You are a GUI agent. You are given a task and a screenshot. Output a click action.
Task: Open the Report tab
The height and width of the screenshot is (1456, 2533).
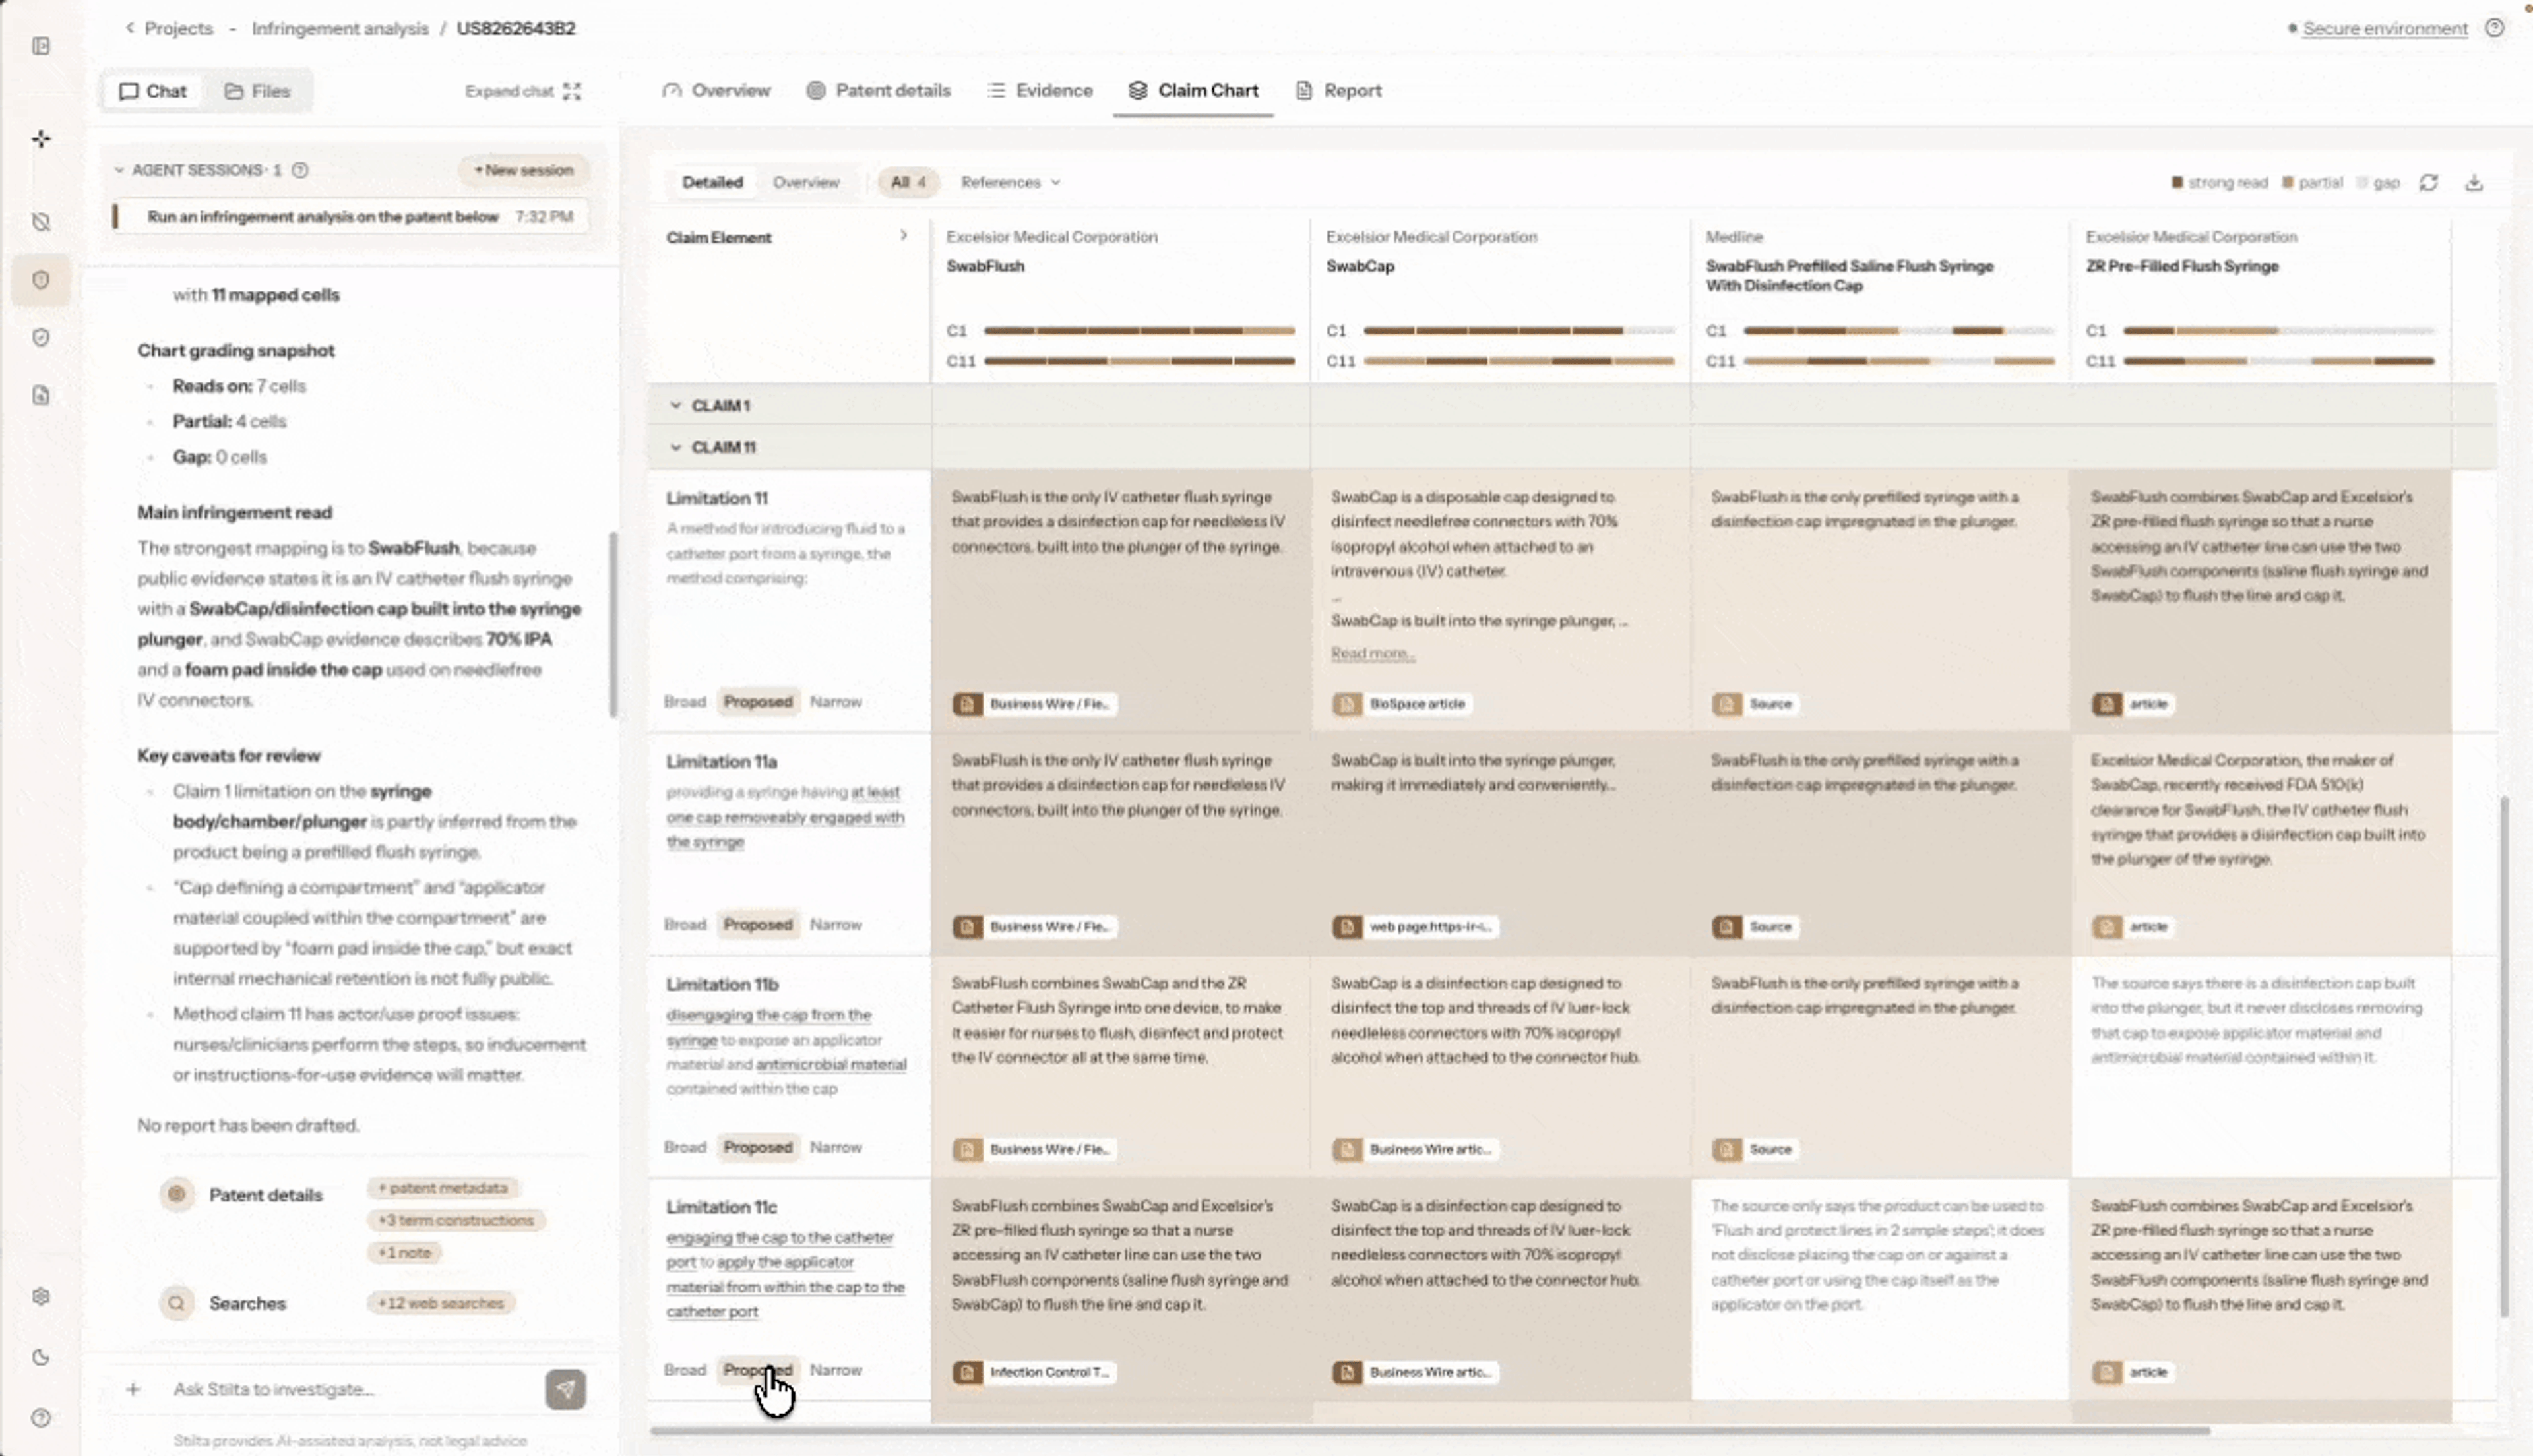pos(1338,91)
